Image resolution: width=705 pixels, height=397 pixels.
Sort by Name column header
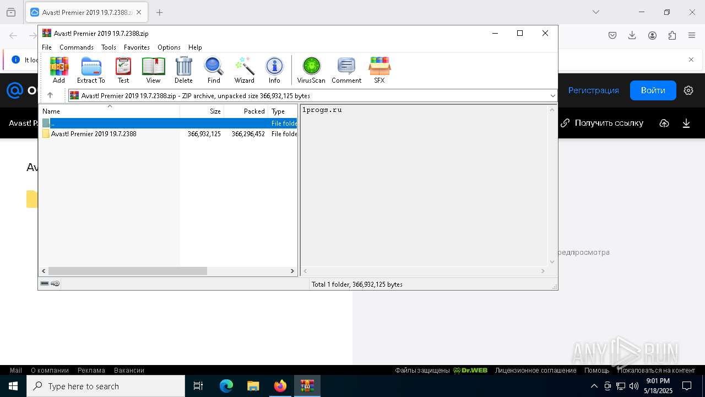pyautogui.click(x=109, y=111)
